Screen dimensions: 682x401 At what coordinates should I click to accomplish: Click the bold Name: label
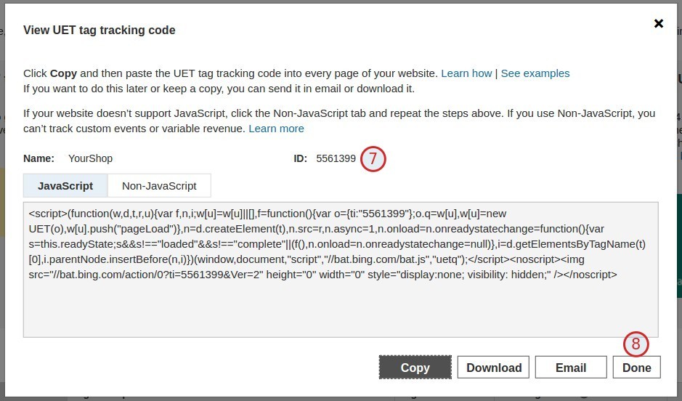tap(39, 158)
